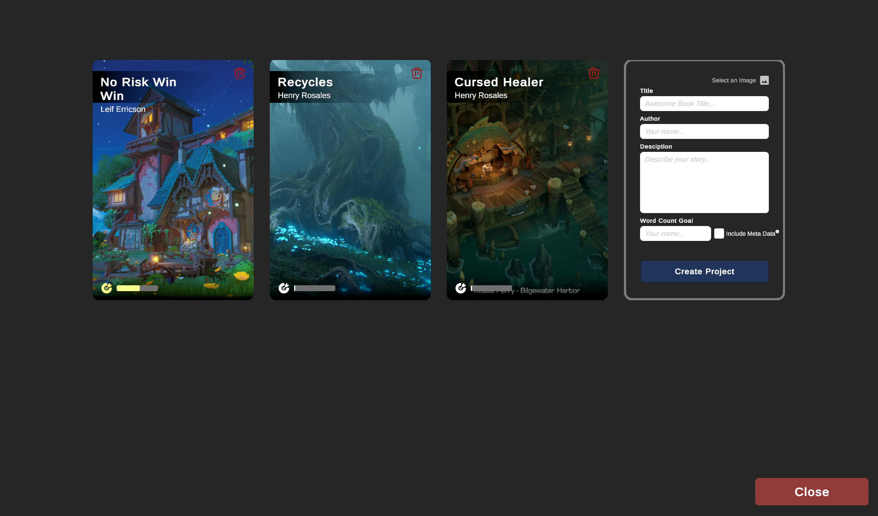This screenshot has height=516, width=878.
Task: Click the Select an Image label
Action: click(733, 80)
